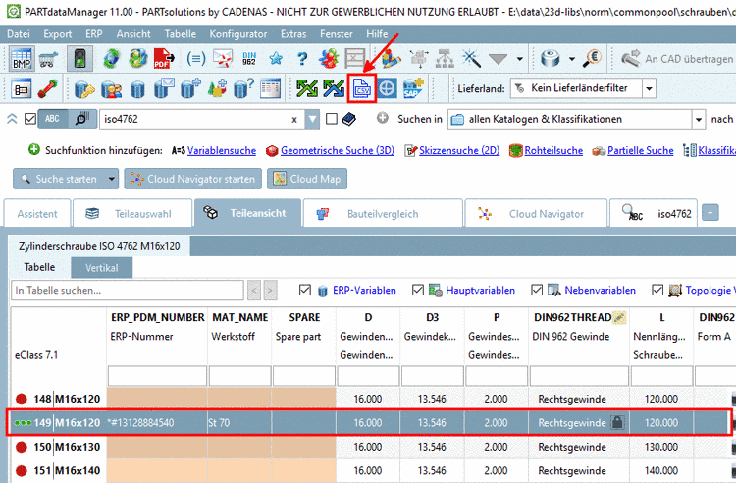Click the database with question mark icon
This screenshot has width=736, height=483.
244,88
